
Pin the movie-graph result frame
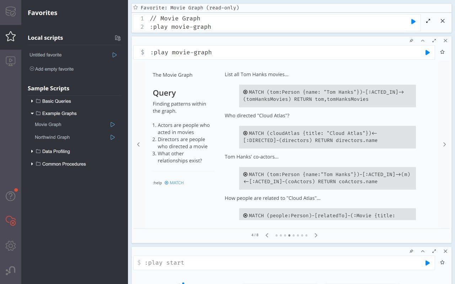coord(411,41)
